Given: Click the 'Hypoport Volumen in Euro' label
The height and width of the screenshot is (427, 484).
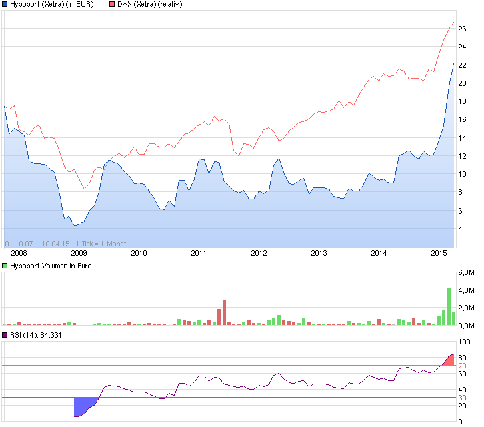Looking at the screenshot, I should 51,266.
